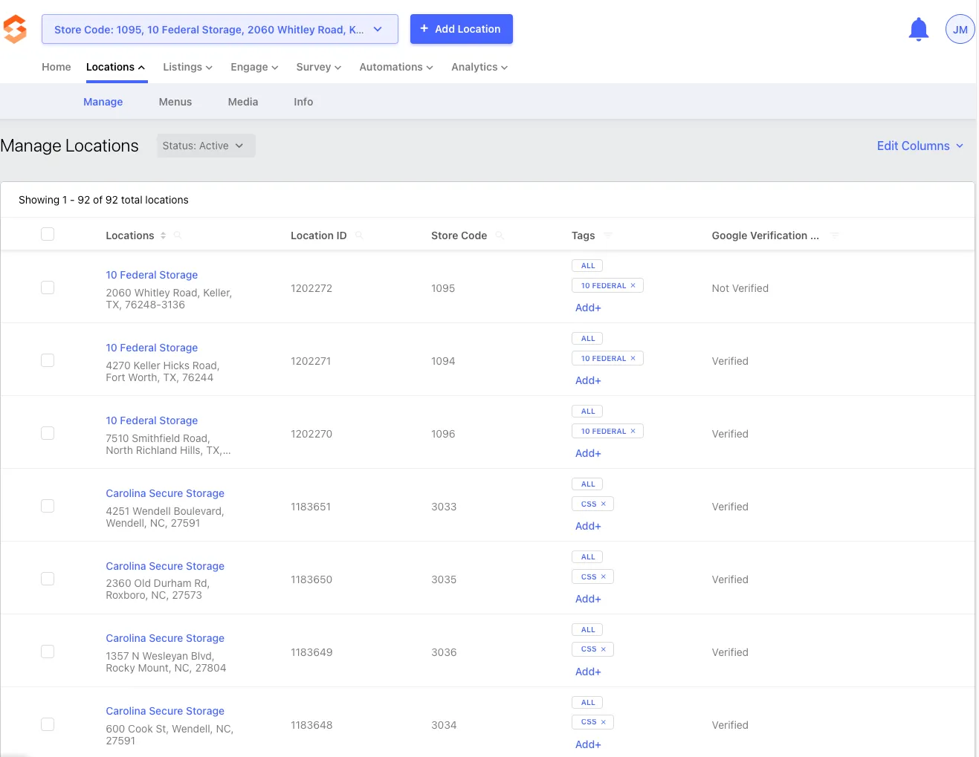Search within the Store Code column

pyautogui.click(x=500, y=235)
